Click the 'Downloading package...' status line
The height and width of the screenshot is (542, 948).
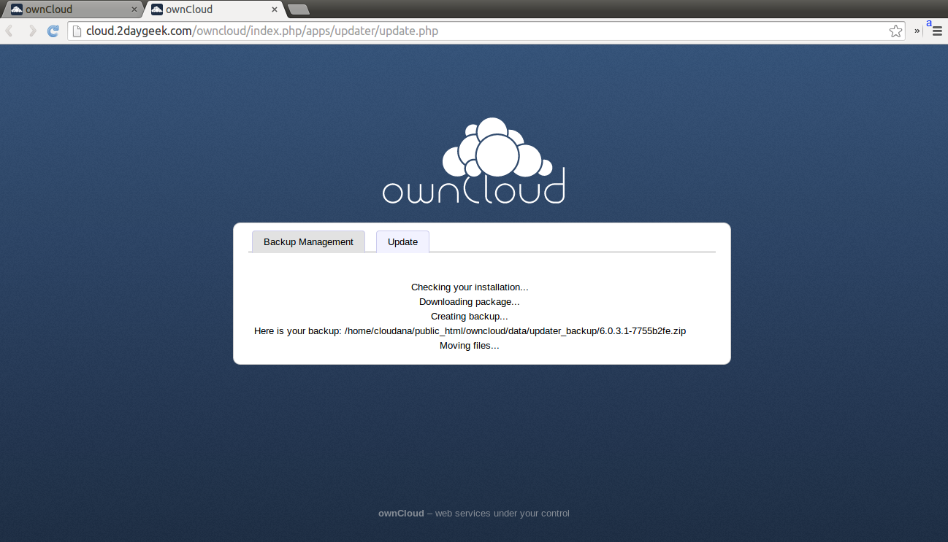tap(470, 302)
